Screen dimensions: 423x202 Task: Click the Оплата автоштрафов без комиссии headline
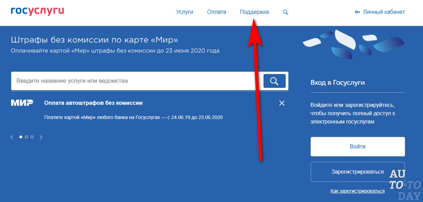coord(94,103)
